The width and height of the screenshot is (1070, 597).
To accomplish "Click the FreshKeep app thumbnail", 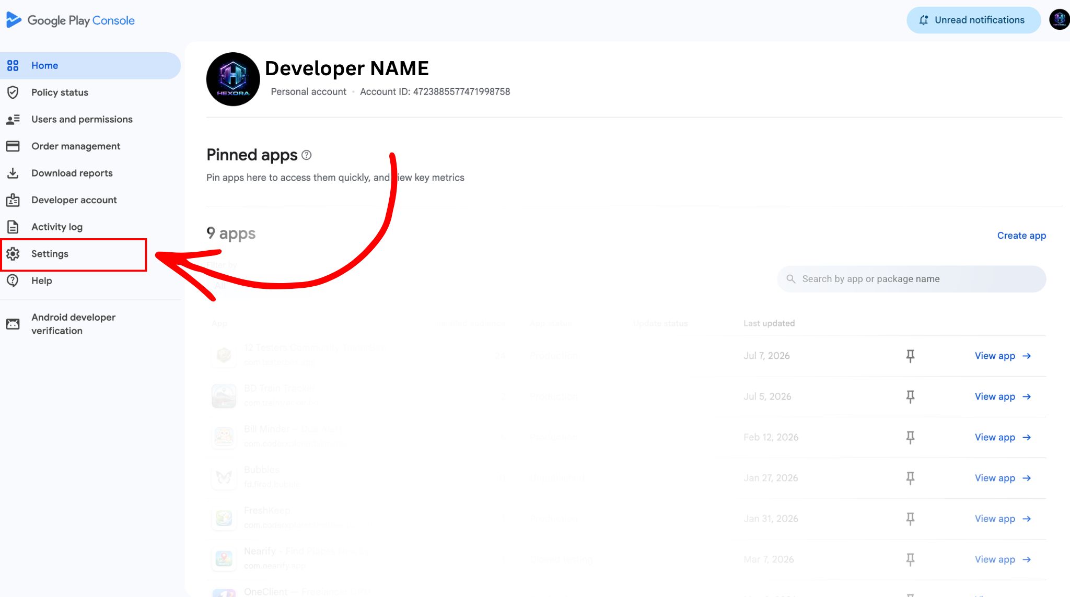I will coord(224,518).
